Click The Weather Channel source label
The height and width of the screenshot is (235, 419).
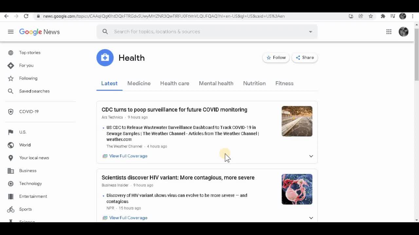point(124,147)
